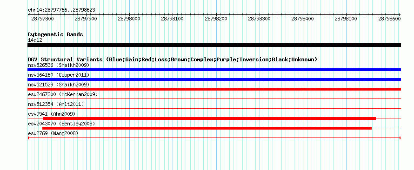Open the DGV Structural Variants track title
The height and width of the screenshot is (170, 414).
coord(172,59)
